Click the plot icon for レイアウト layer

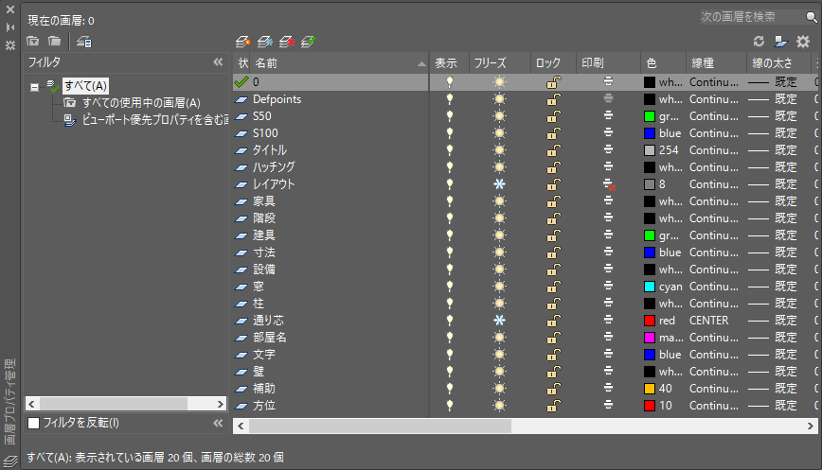click(609, 184)
